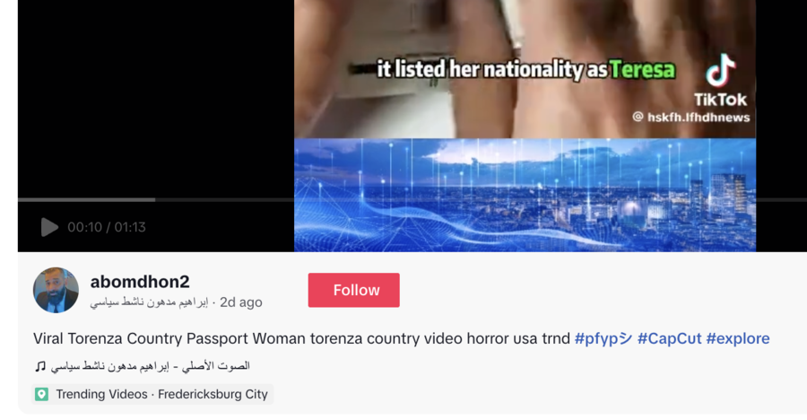Click the 00:10 / 01:13 time display
Image resolution: width=807 pixels, height=420 pixels.
[x=107, y=227]
